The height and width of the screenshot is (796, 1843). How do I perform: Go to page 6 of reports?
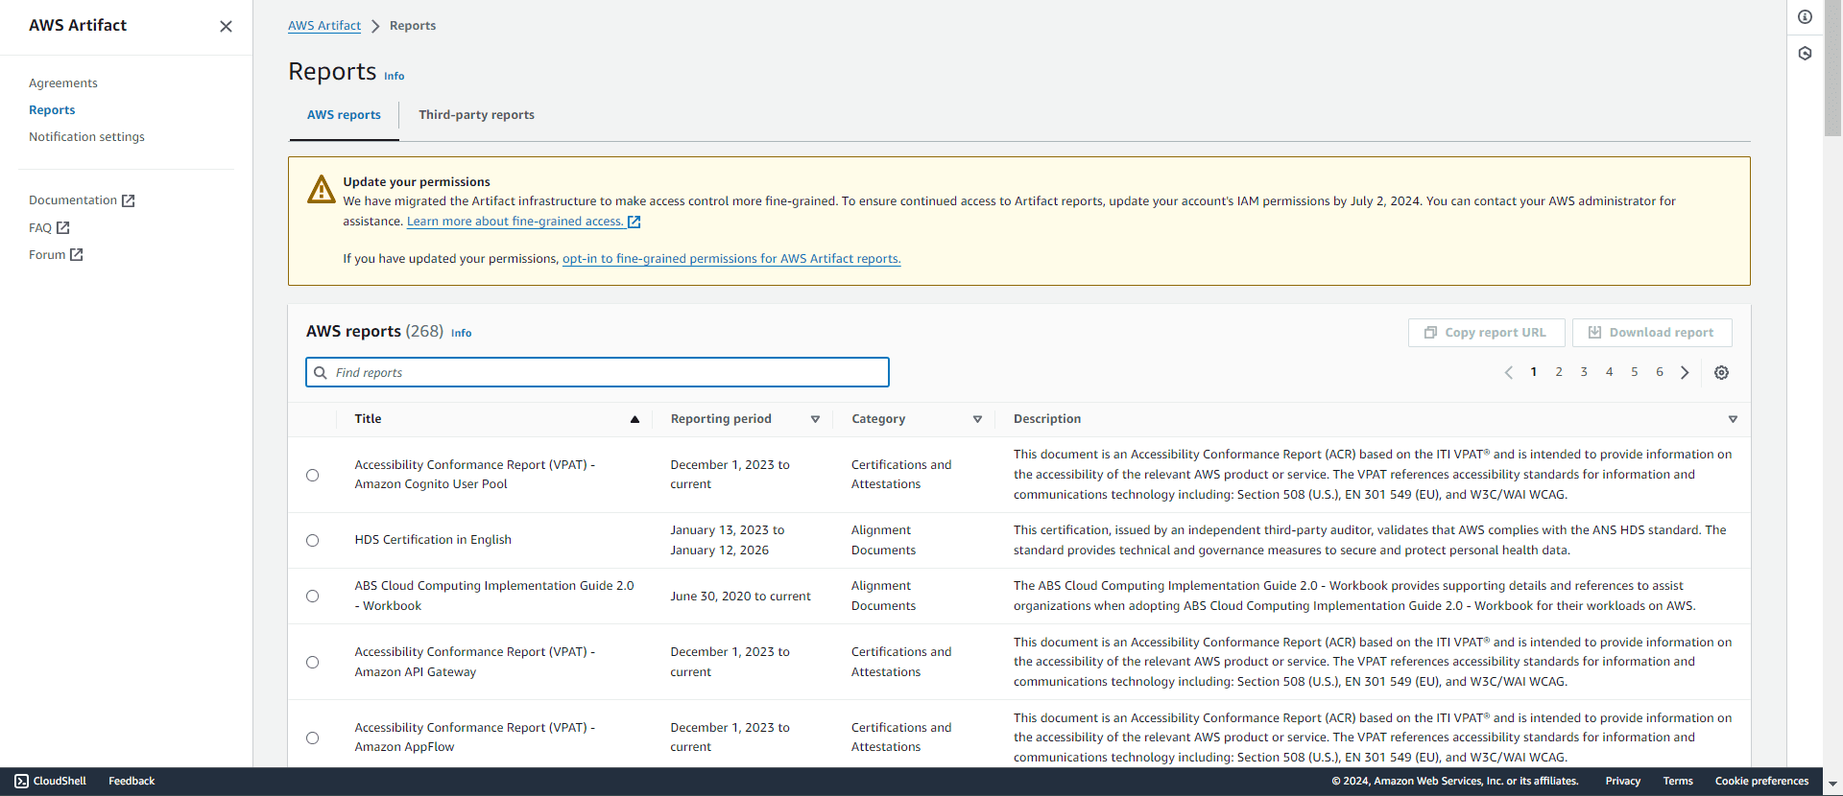click(1660, 372)
